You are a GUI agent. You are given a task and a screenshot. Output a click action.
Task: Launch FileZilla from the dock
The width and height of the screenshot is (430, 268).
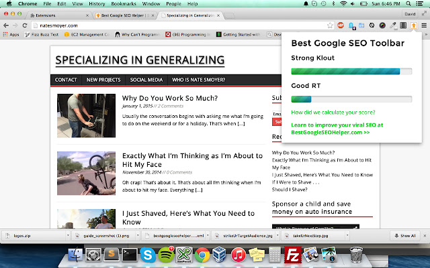pyautogui.click(x=293, y=255)
